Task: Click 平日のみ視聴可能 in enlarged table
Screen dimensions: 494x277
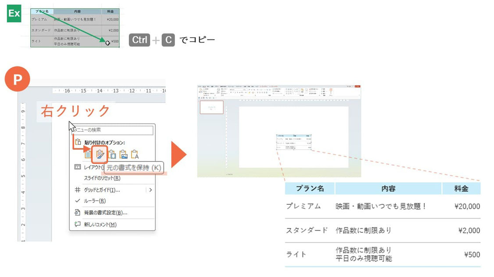Action: pos(364,259)
